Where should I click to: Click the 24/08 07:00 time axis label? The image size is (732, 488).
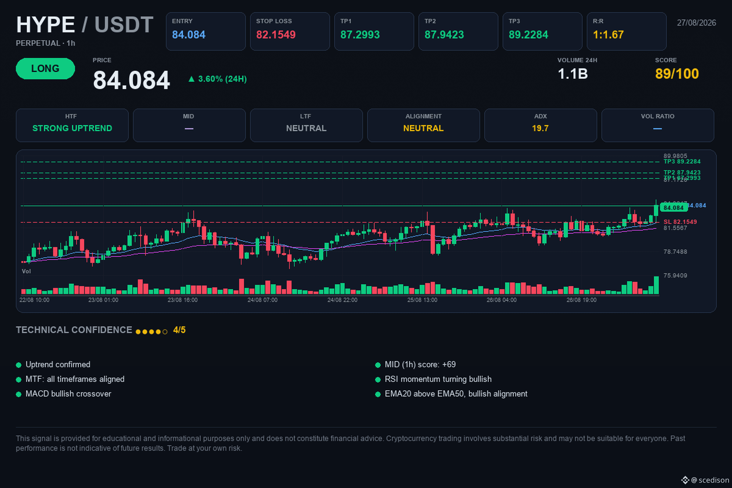262,300
